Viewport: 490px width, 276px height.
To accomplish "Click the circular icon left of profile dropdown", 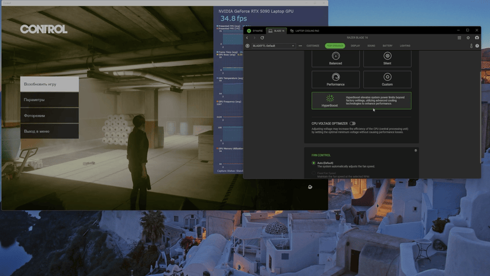I will (x=247, y=45).
